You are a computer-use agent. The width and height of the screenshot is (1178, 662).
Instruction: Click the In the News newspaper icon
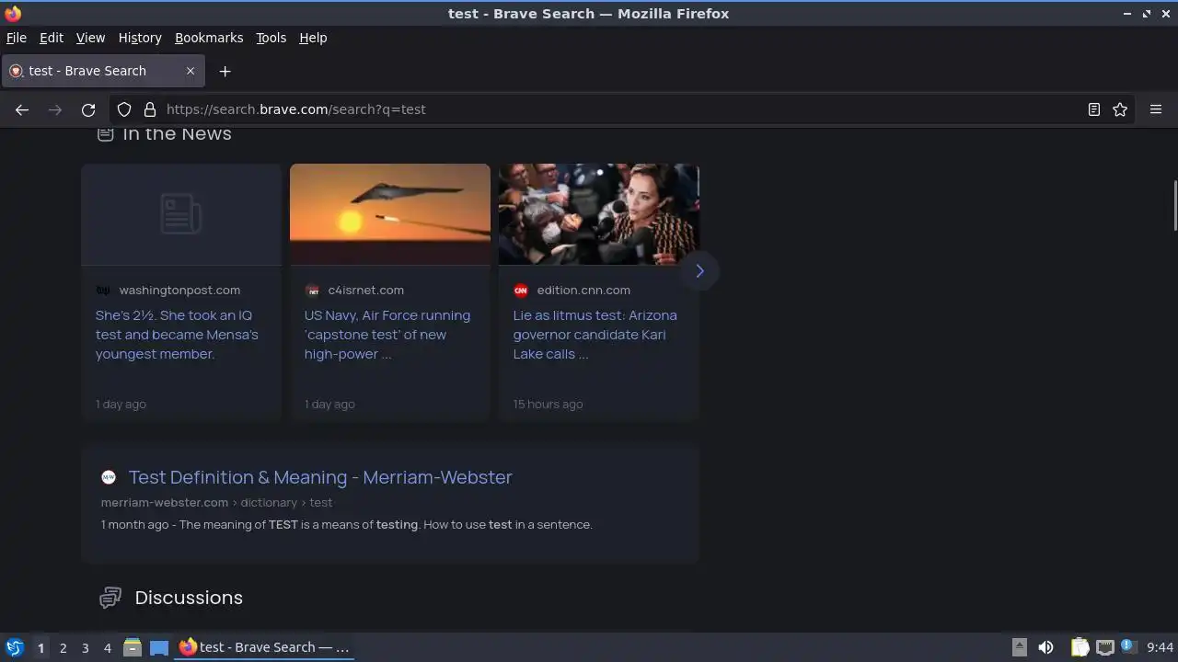coord(106,134)
